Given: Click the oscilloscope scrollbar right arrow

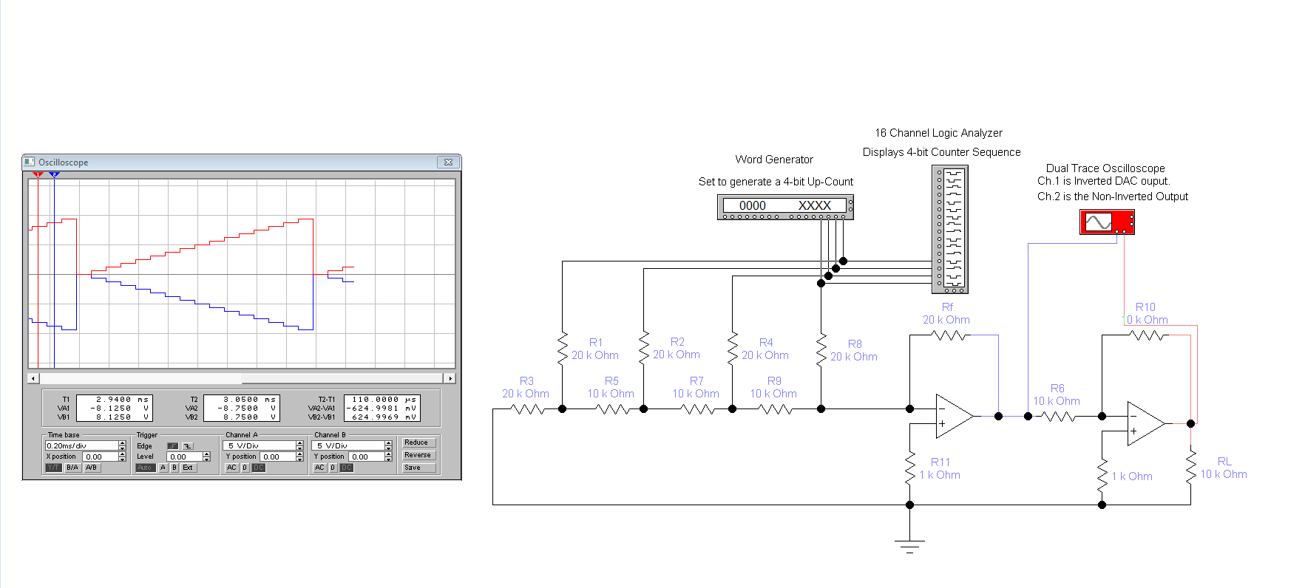Looking at the screenshot, I should pos(450,378).
